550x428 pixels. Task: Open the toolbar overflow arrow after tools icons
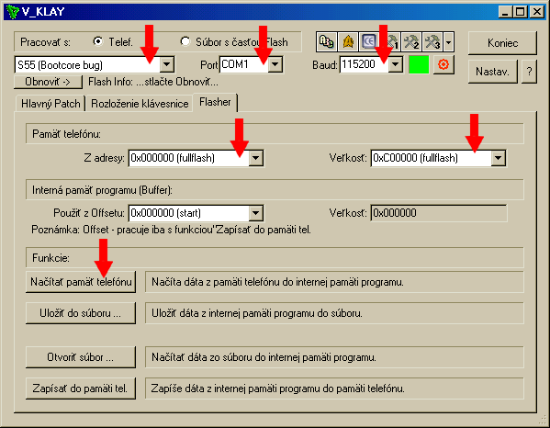tap(449, 42)
